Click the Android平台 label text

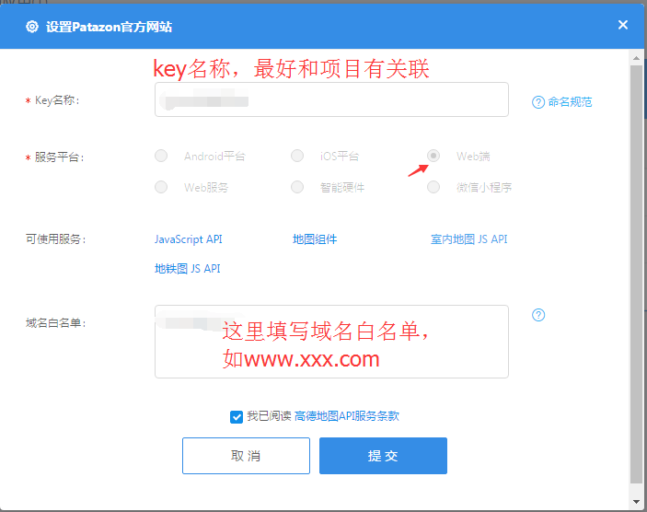pos(214,156)
